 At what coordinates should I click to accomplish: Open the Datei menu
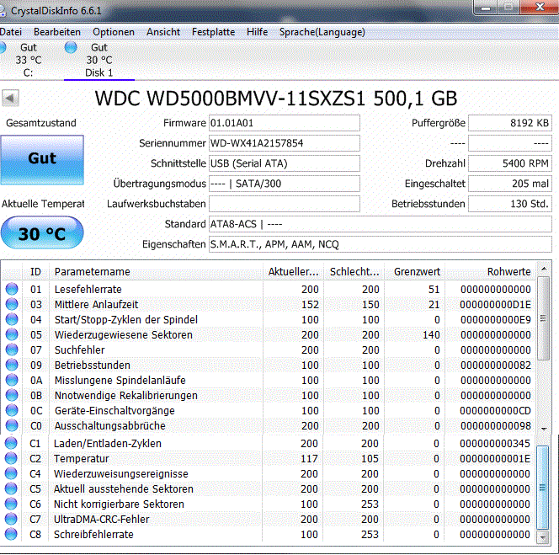tap(11, 32)
